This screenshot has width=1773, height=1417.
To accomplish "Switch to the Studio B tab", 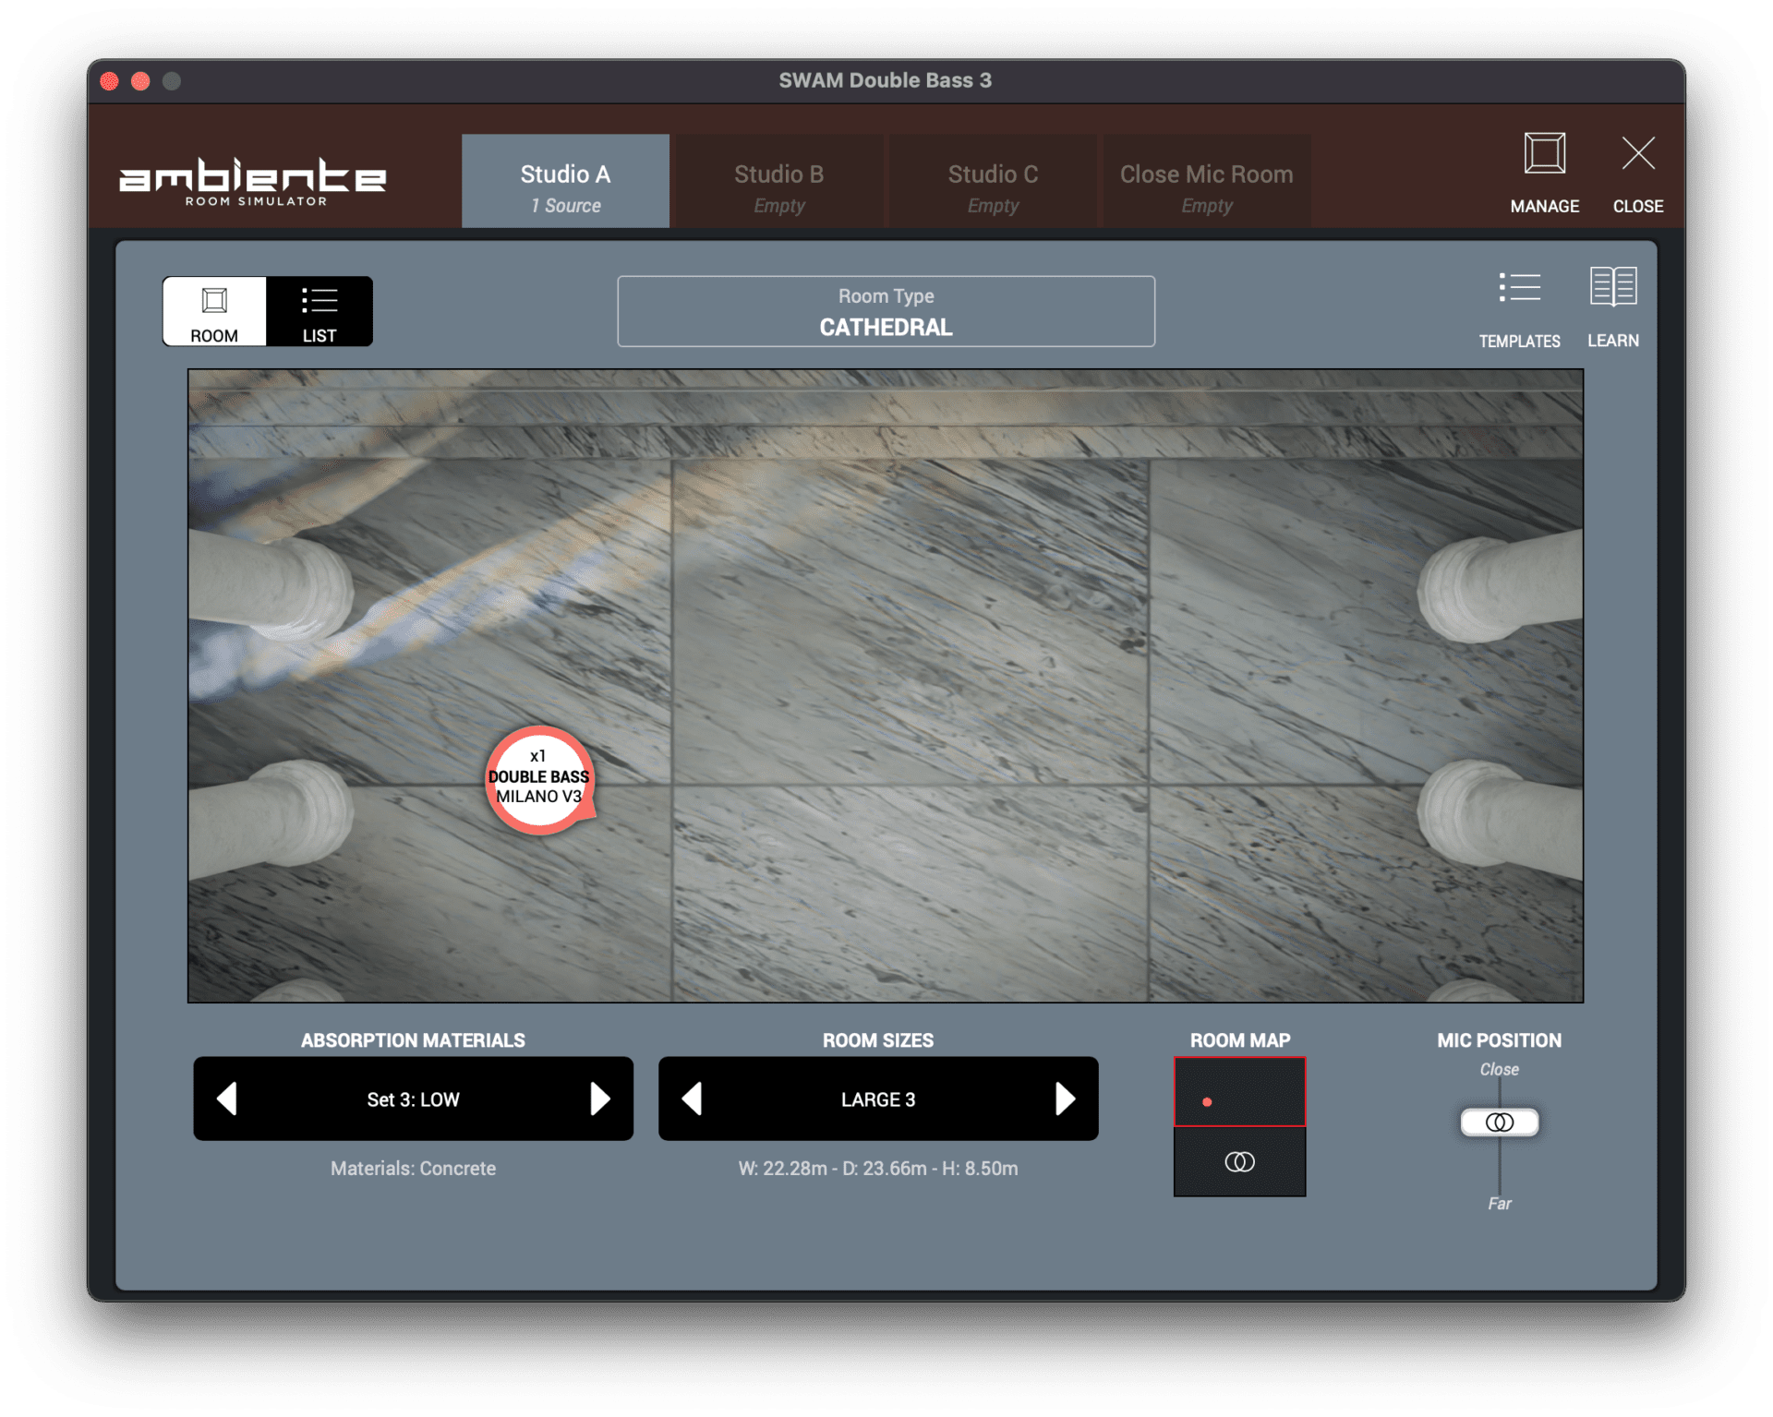I will pos(778,181).
